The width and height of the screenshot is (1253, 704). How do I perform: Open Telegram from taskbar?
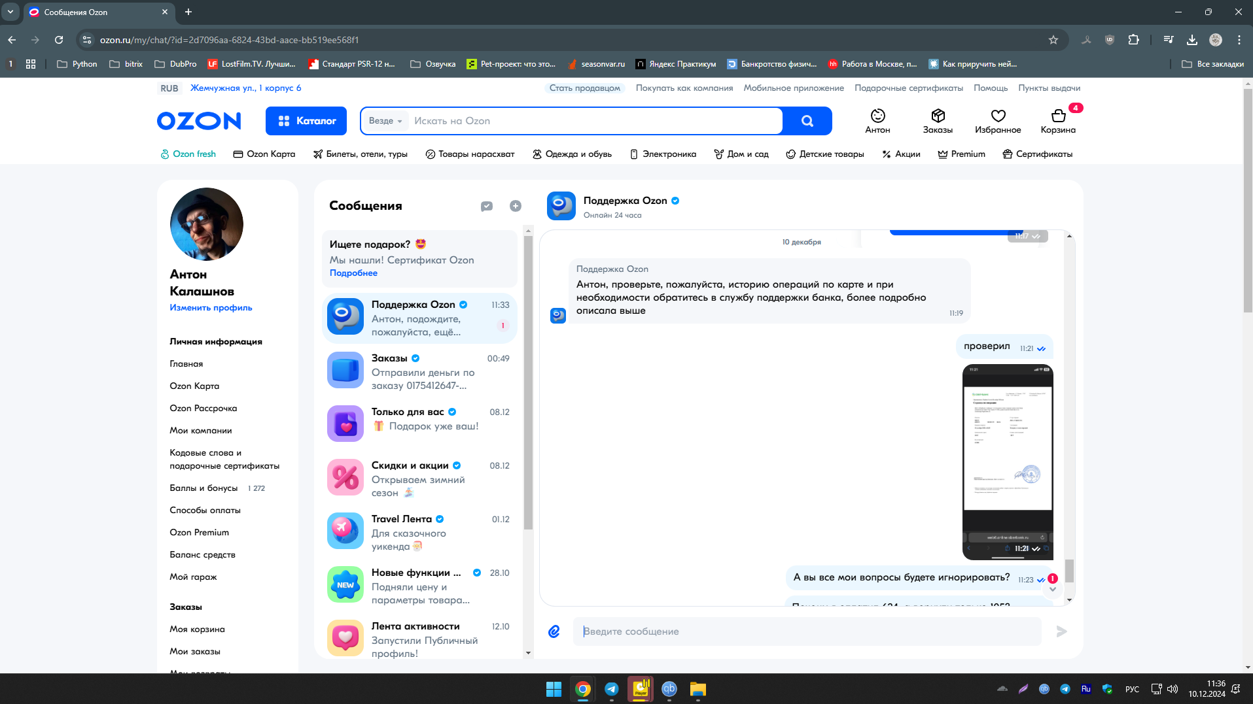coord(612,689)
